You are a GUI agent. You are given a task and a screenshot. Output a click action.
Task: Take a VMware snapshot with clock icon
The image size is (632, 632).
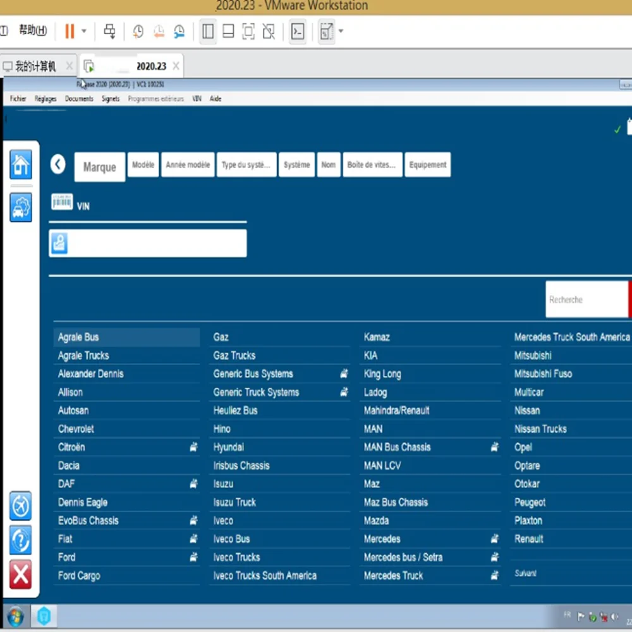tap(138, 31)
